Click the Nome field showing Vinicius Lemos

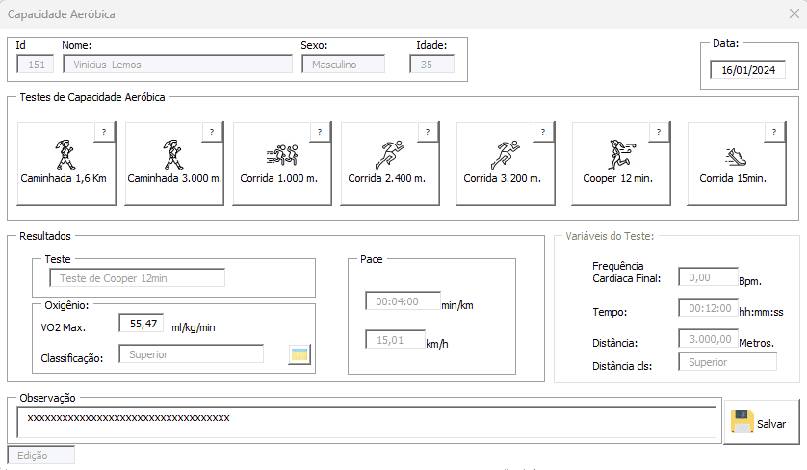pos(177,65)
